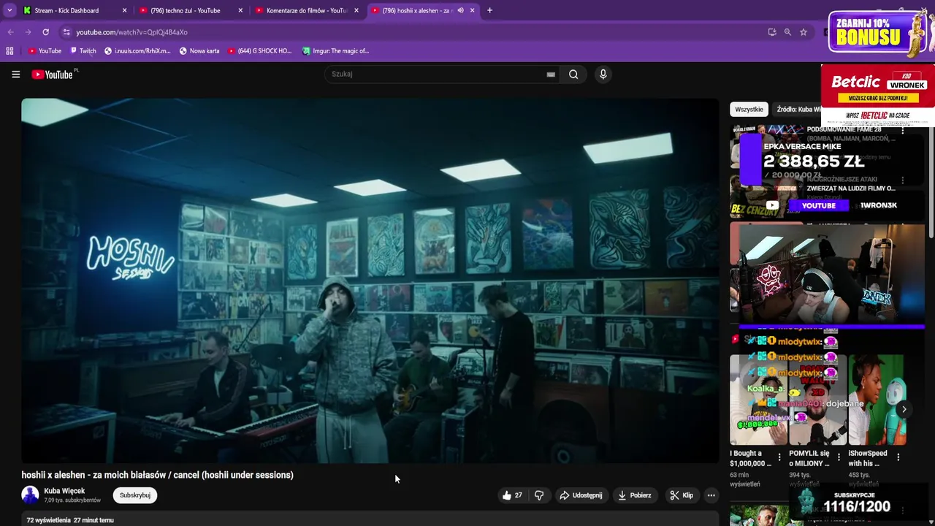Create a clip with Klip button
Image resolution: width=935 pixels, height=526 pixels.
pos(681,495)
